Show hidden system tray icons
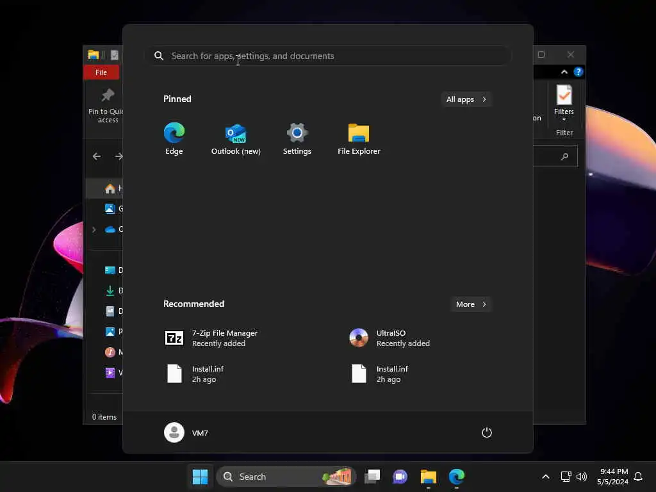Viewport: 656px width, 492px height. (x=546, y=477)
